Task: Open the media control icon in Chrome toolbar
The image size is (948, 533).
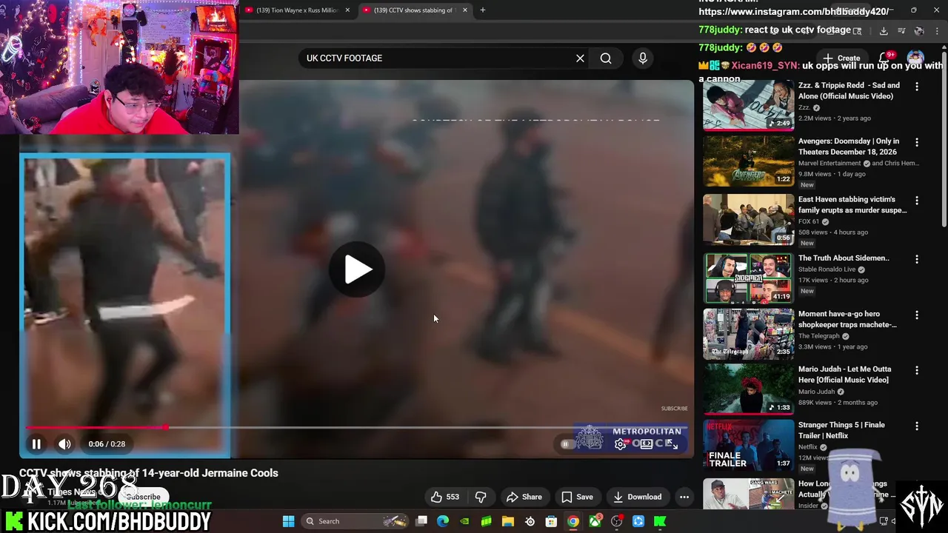Action: tap(901, 31)
